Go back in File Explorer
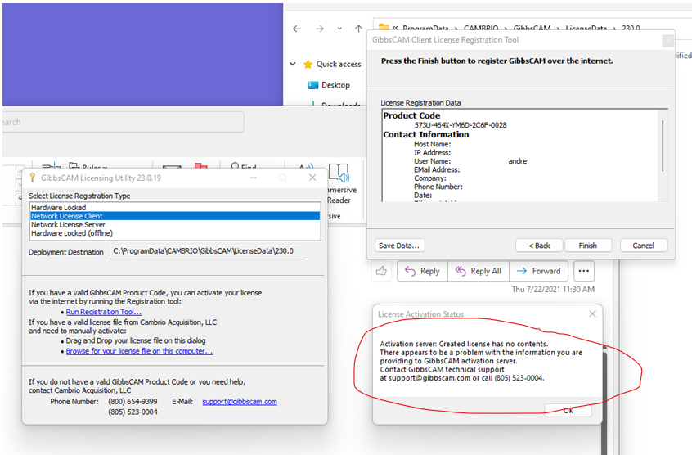 click(297, 29)
